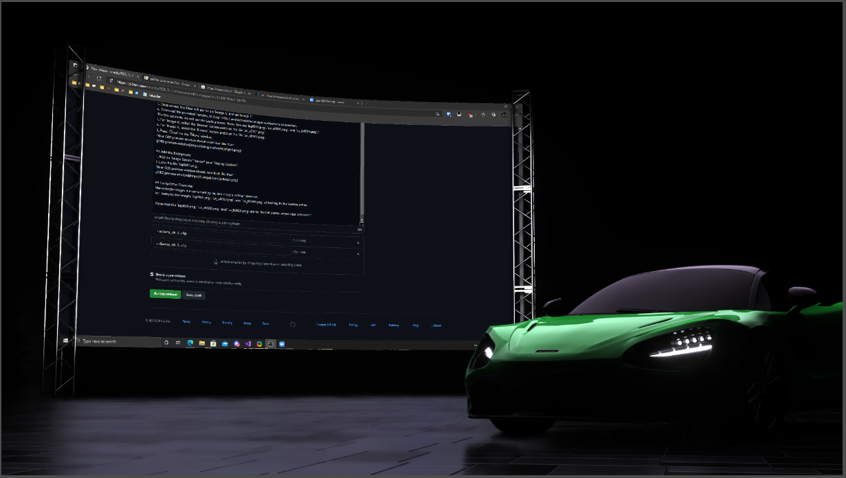
Task: Open the Terms footer link
Action: tap(186, 321)
